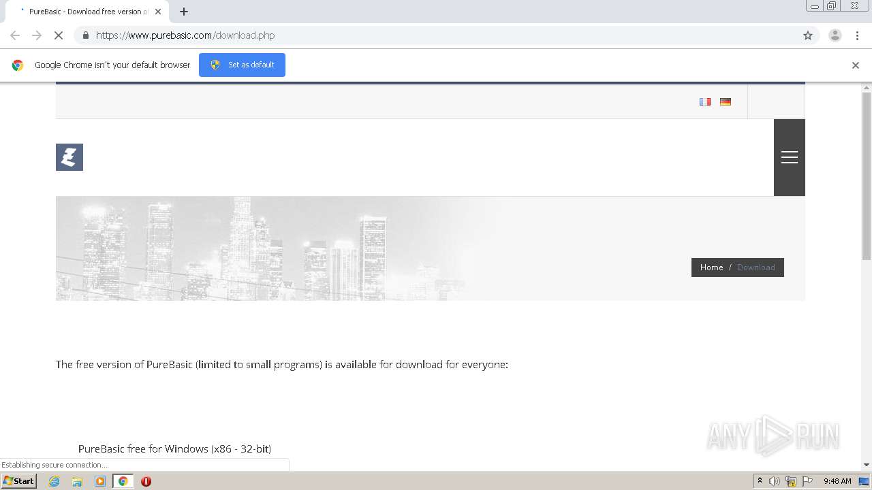
Task: Open network status tray icon
Action: pos(791,481)
